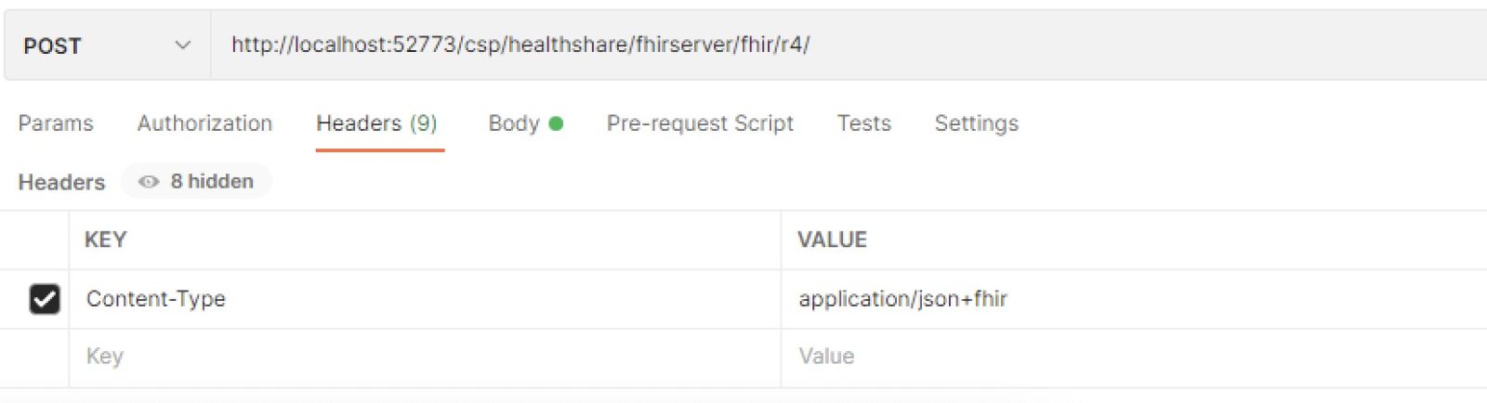Screen dimensions: 1487x403
Task: Click the KEY column header
Action: (105, 240)
